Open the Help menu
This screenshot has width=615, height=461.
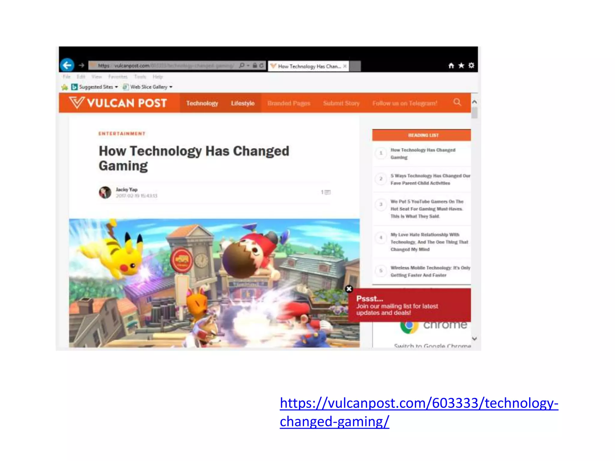(158, 77)
